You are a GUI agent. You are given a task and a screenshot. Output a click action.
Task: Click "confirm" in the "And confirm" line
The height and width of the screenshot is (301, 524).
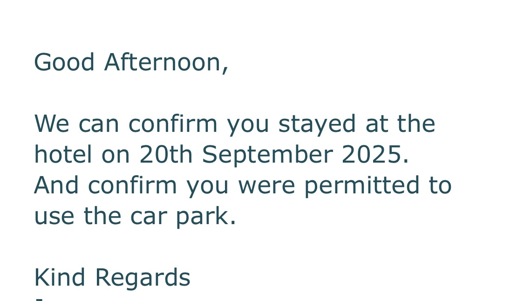point(132,185)
